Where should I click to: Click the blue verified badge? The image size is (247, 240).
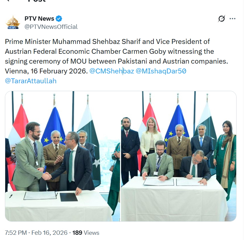tap(59, 18)
